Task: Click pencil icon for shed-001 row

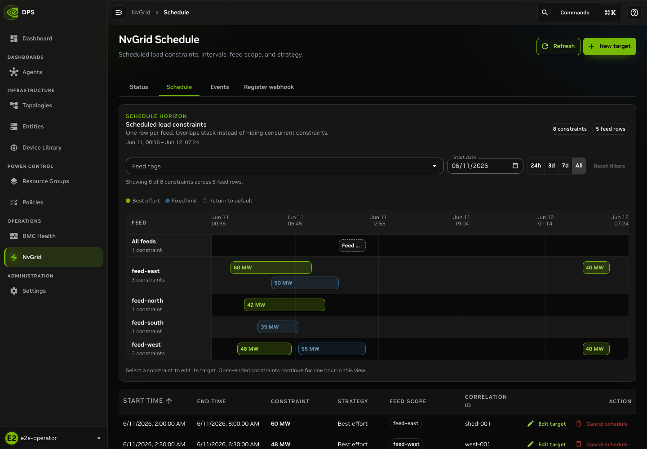Action: click(531, 423)
